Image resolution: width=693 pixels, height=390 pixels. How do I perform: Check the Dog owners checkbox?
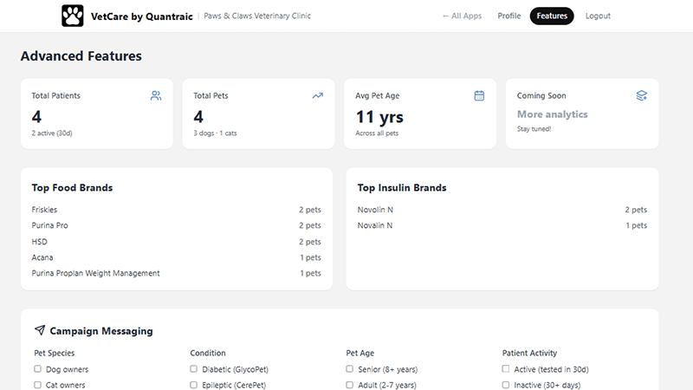click(x=37, y=369)
